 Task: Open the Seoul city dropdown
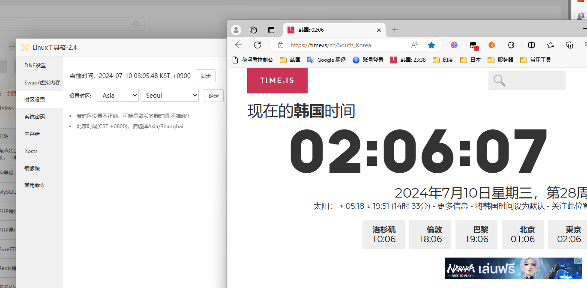tap(170, 95)
